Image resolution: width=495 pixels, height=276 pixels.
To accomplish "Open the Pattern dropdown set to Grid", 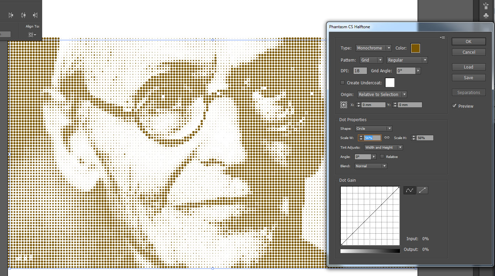I will click(x=371, y=60).
